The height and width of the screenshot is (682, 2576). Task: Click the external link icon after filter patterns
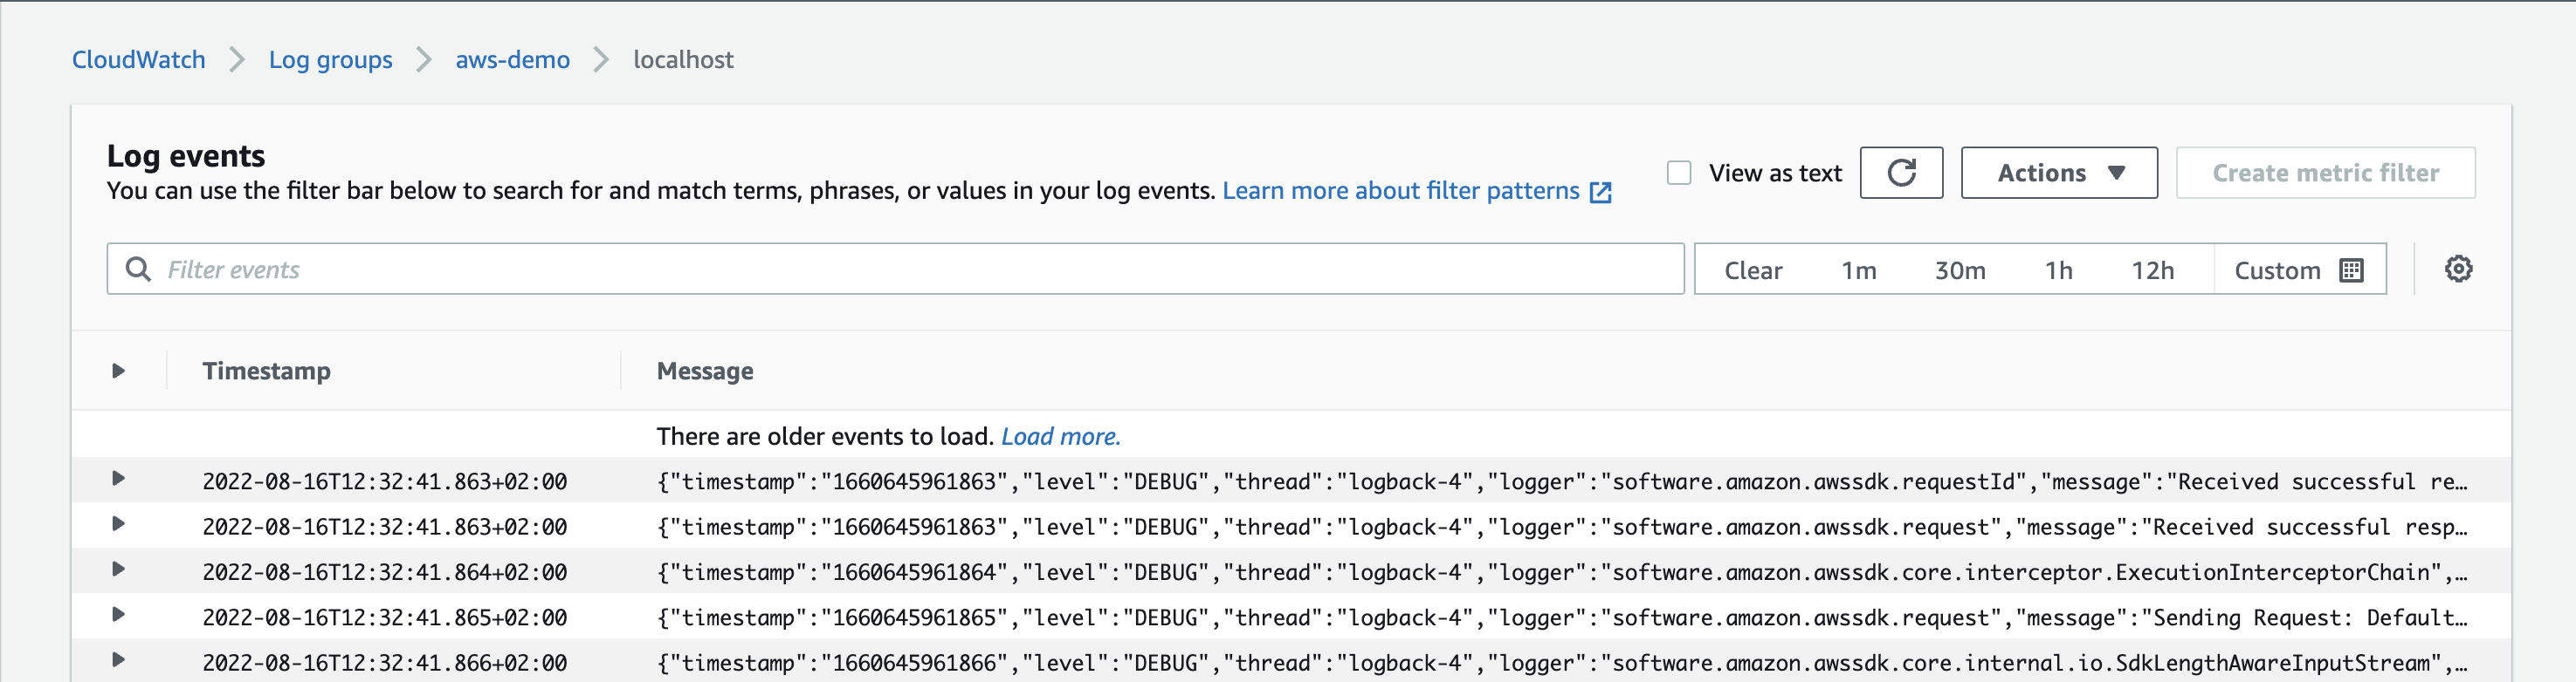pos(1600,192)
